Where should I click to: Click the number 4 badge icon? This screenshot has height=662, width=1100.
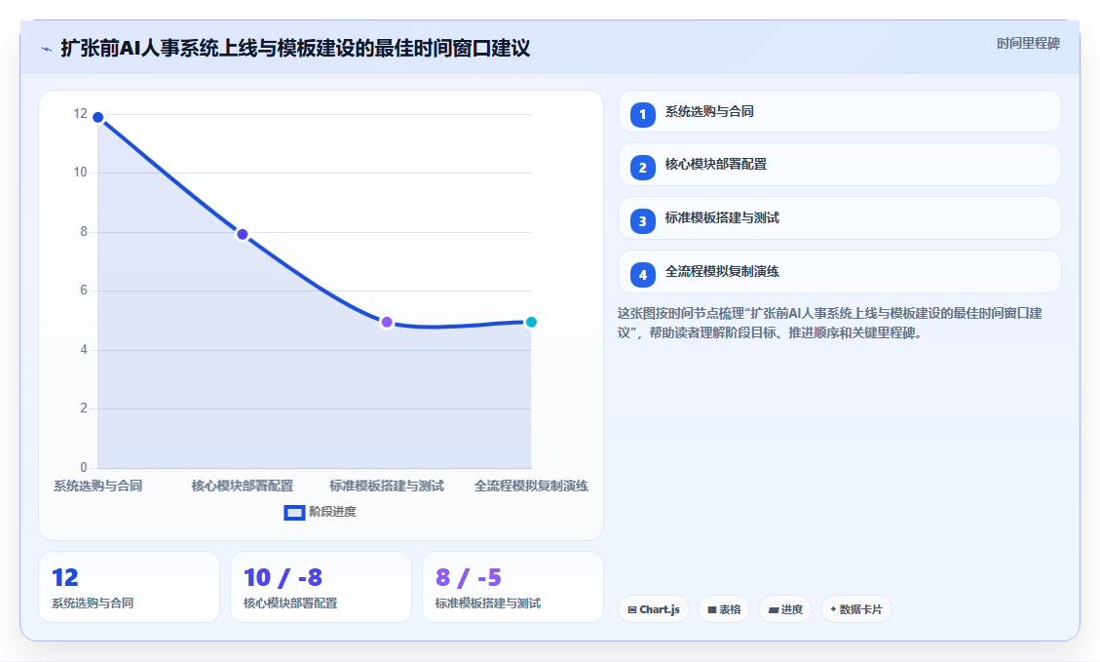[643, 275]
